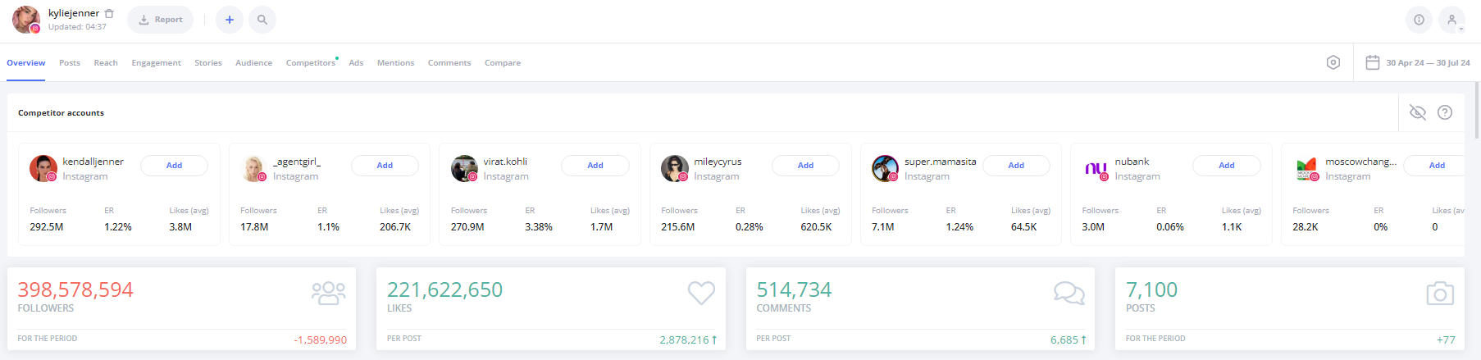Click the trash icon beside kyliejenner
Image resolution: width=1481 pixels, height=360 pixels.
tap(109, 14)
